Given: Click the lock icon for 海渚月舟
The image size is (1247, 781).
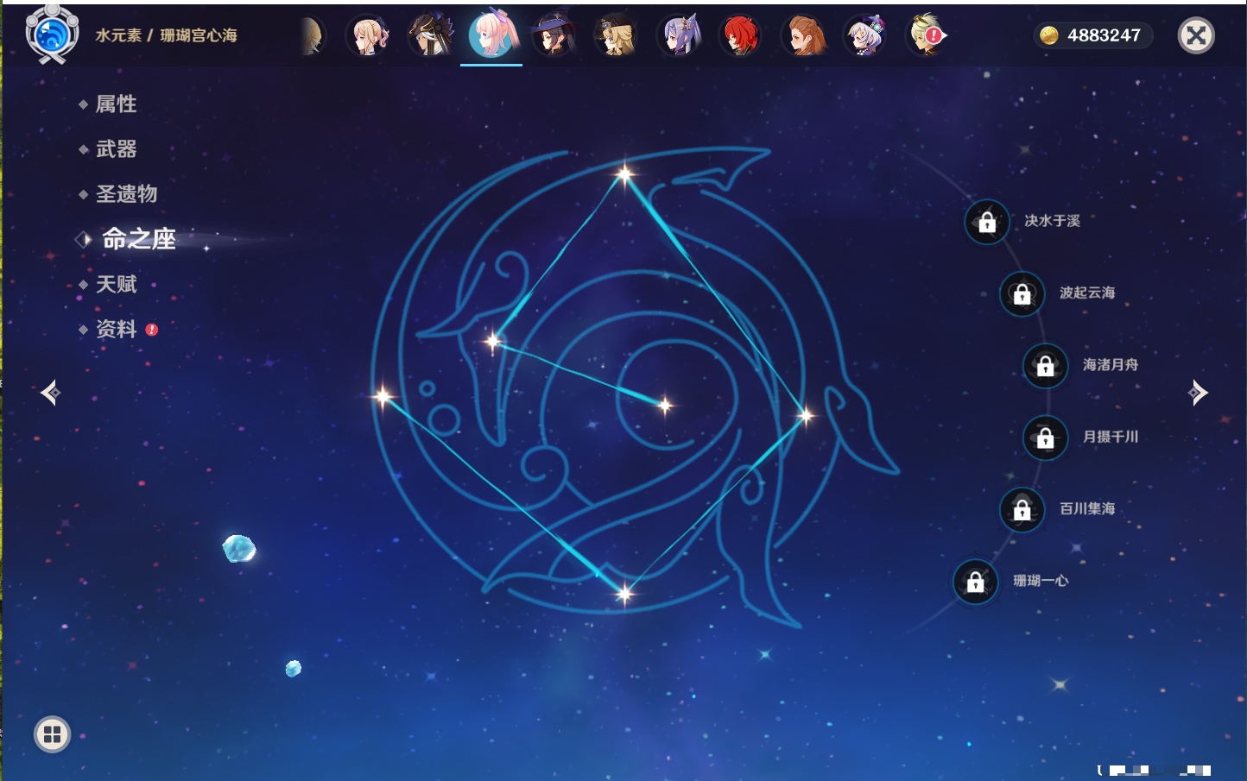Looking at the screenshot, I should 1045,365.
